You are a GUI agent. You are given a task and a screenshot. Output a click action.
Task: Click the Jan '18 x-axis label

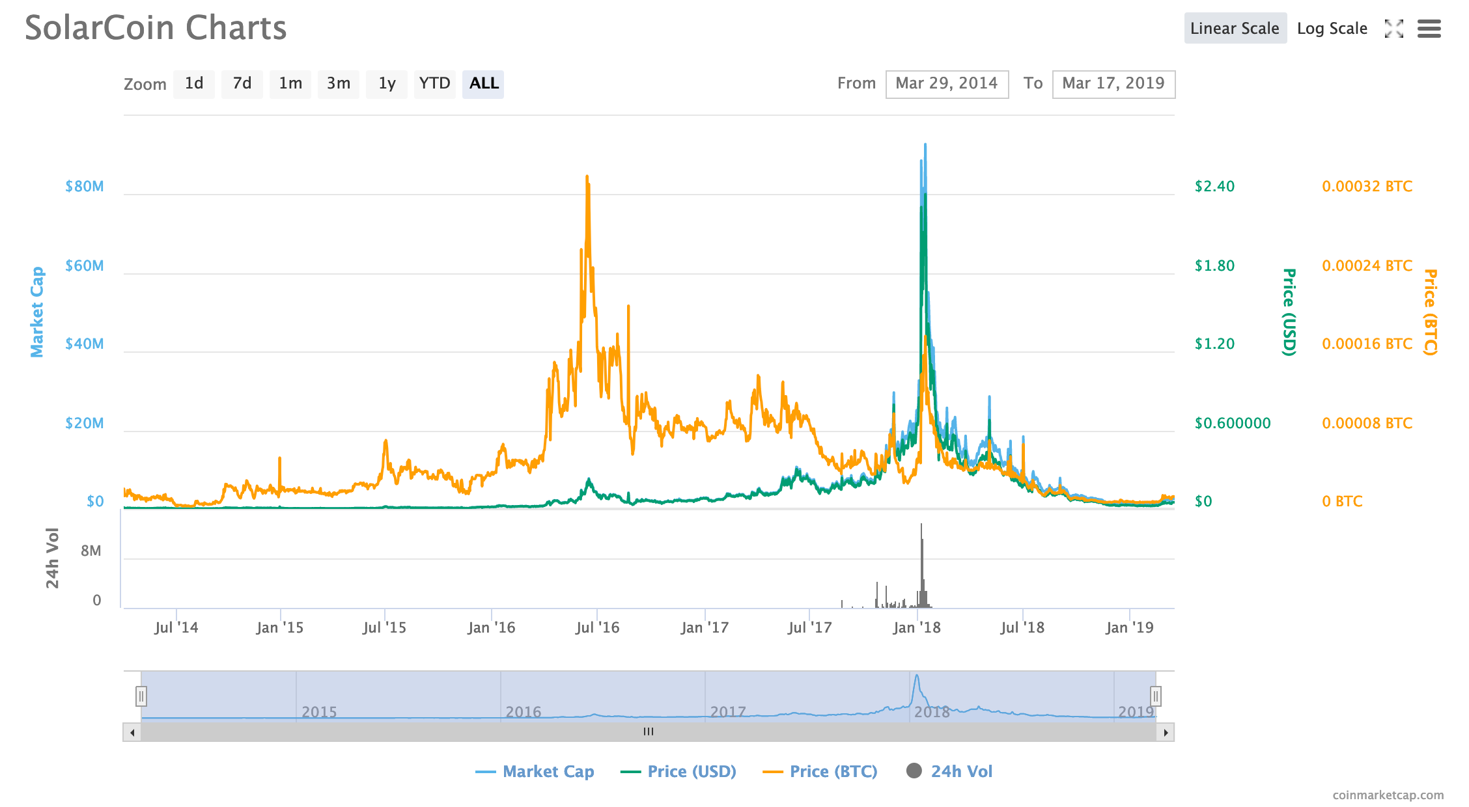[x=917, y=627]
